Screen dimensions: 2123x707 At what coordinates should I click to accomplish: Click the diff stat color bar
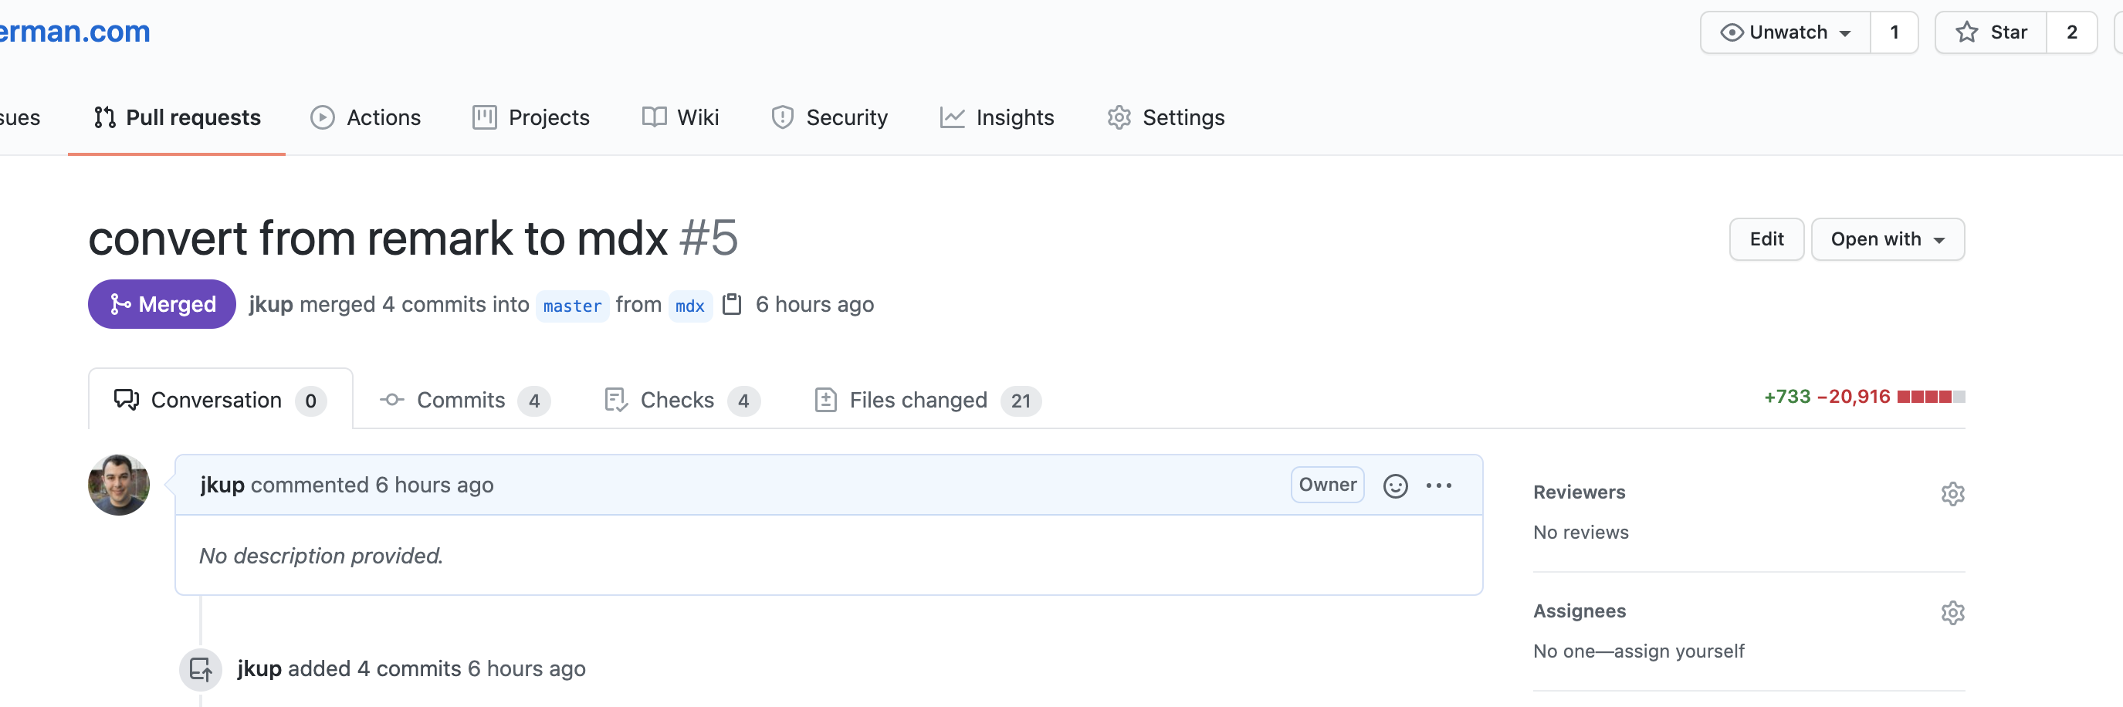tap(1930, 397)
